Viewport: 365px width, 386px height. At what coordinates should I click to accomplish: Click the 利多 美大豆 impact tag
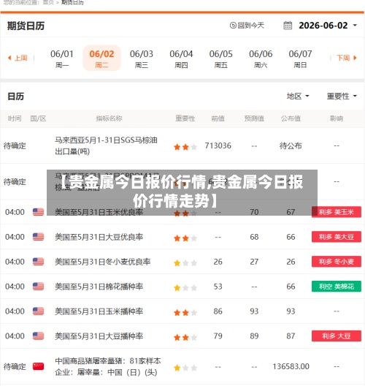click(337, 237)
